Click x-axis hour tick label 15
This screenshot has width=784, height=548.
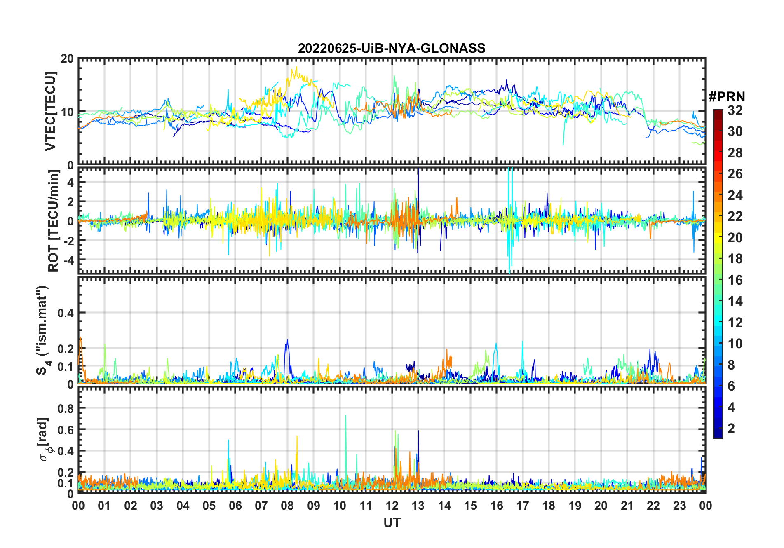click(x=470, y=506)
